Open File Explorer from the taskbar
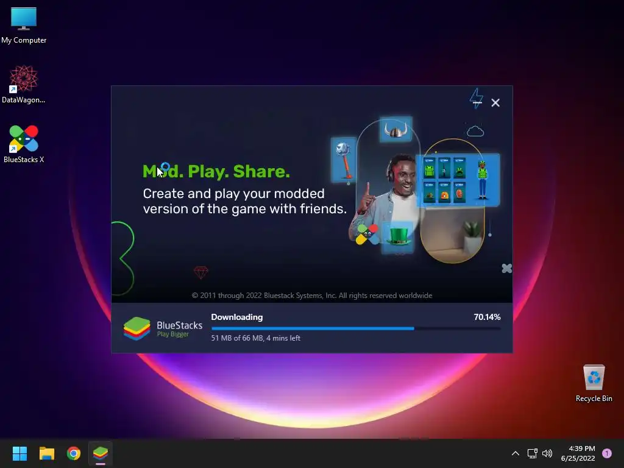624x468 pixels. [46, 453]
